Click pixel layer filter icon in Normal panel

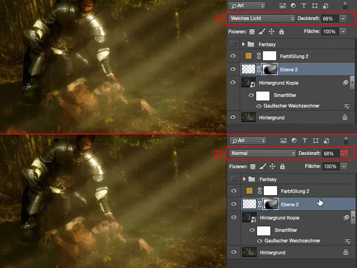pyautogui.click(x=283, y=141)
